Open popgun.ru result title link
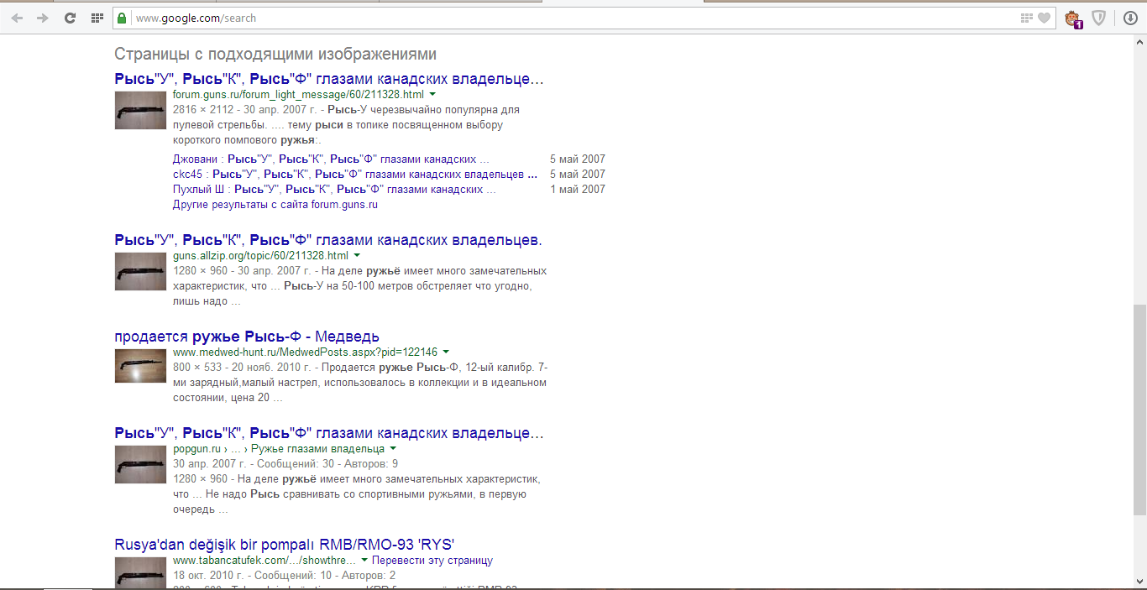1147x590 pixels. click(x=329, y=434)
